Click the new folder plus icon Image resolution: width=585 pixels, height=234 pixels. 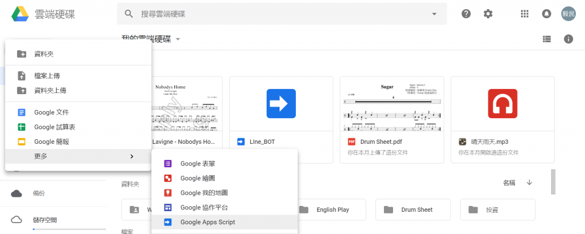click(22, 54)
